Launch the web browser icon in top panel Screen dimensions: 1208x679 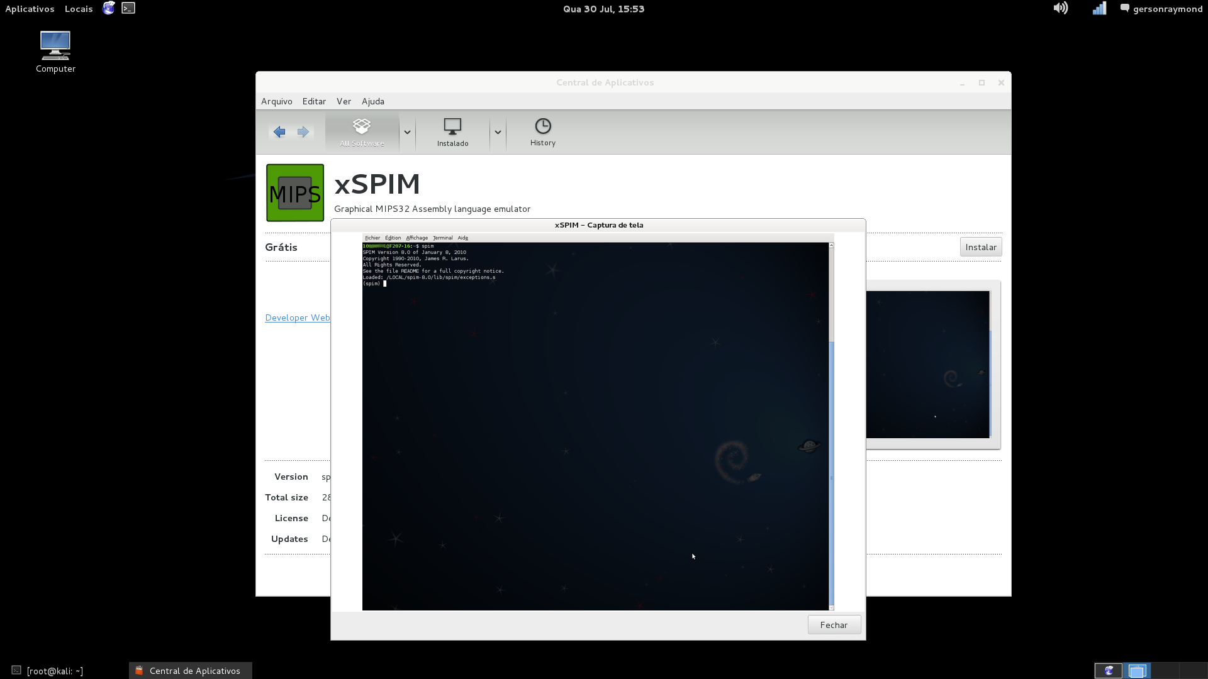(109, 8)
